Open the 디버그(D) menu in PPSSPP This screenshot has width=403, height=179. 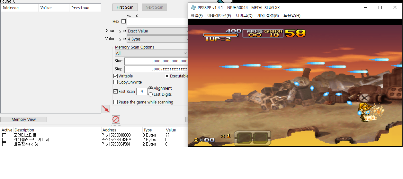[244, 15]
